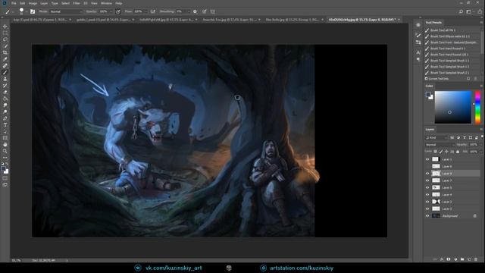Open the Tool Presets panel tab
Viewport: 485px width, 273px height.
[x=433, y=22]
